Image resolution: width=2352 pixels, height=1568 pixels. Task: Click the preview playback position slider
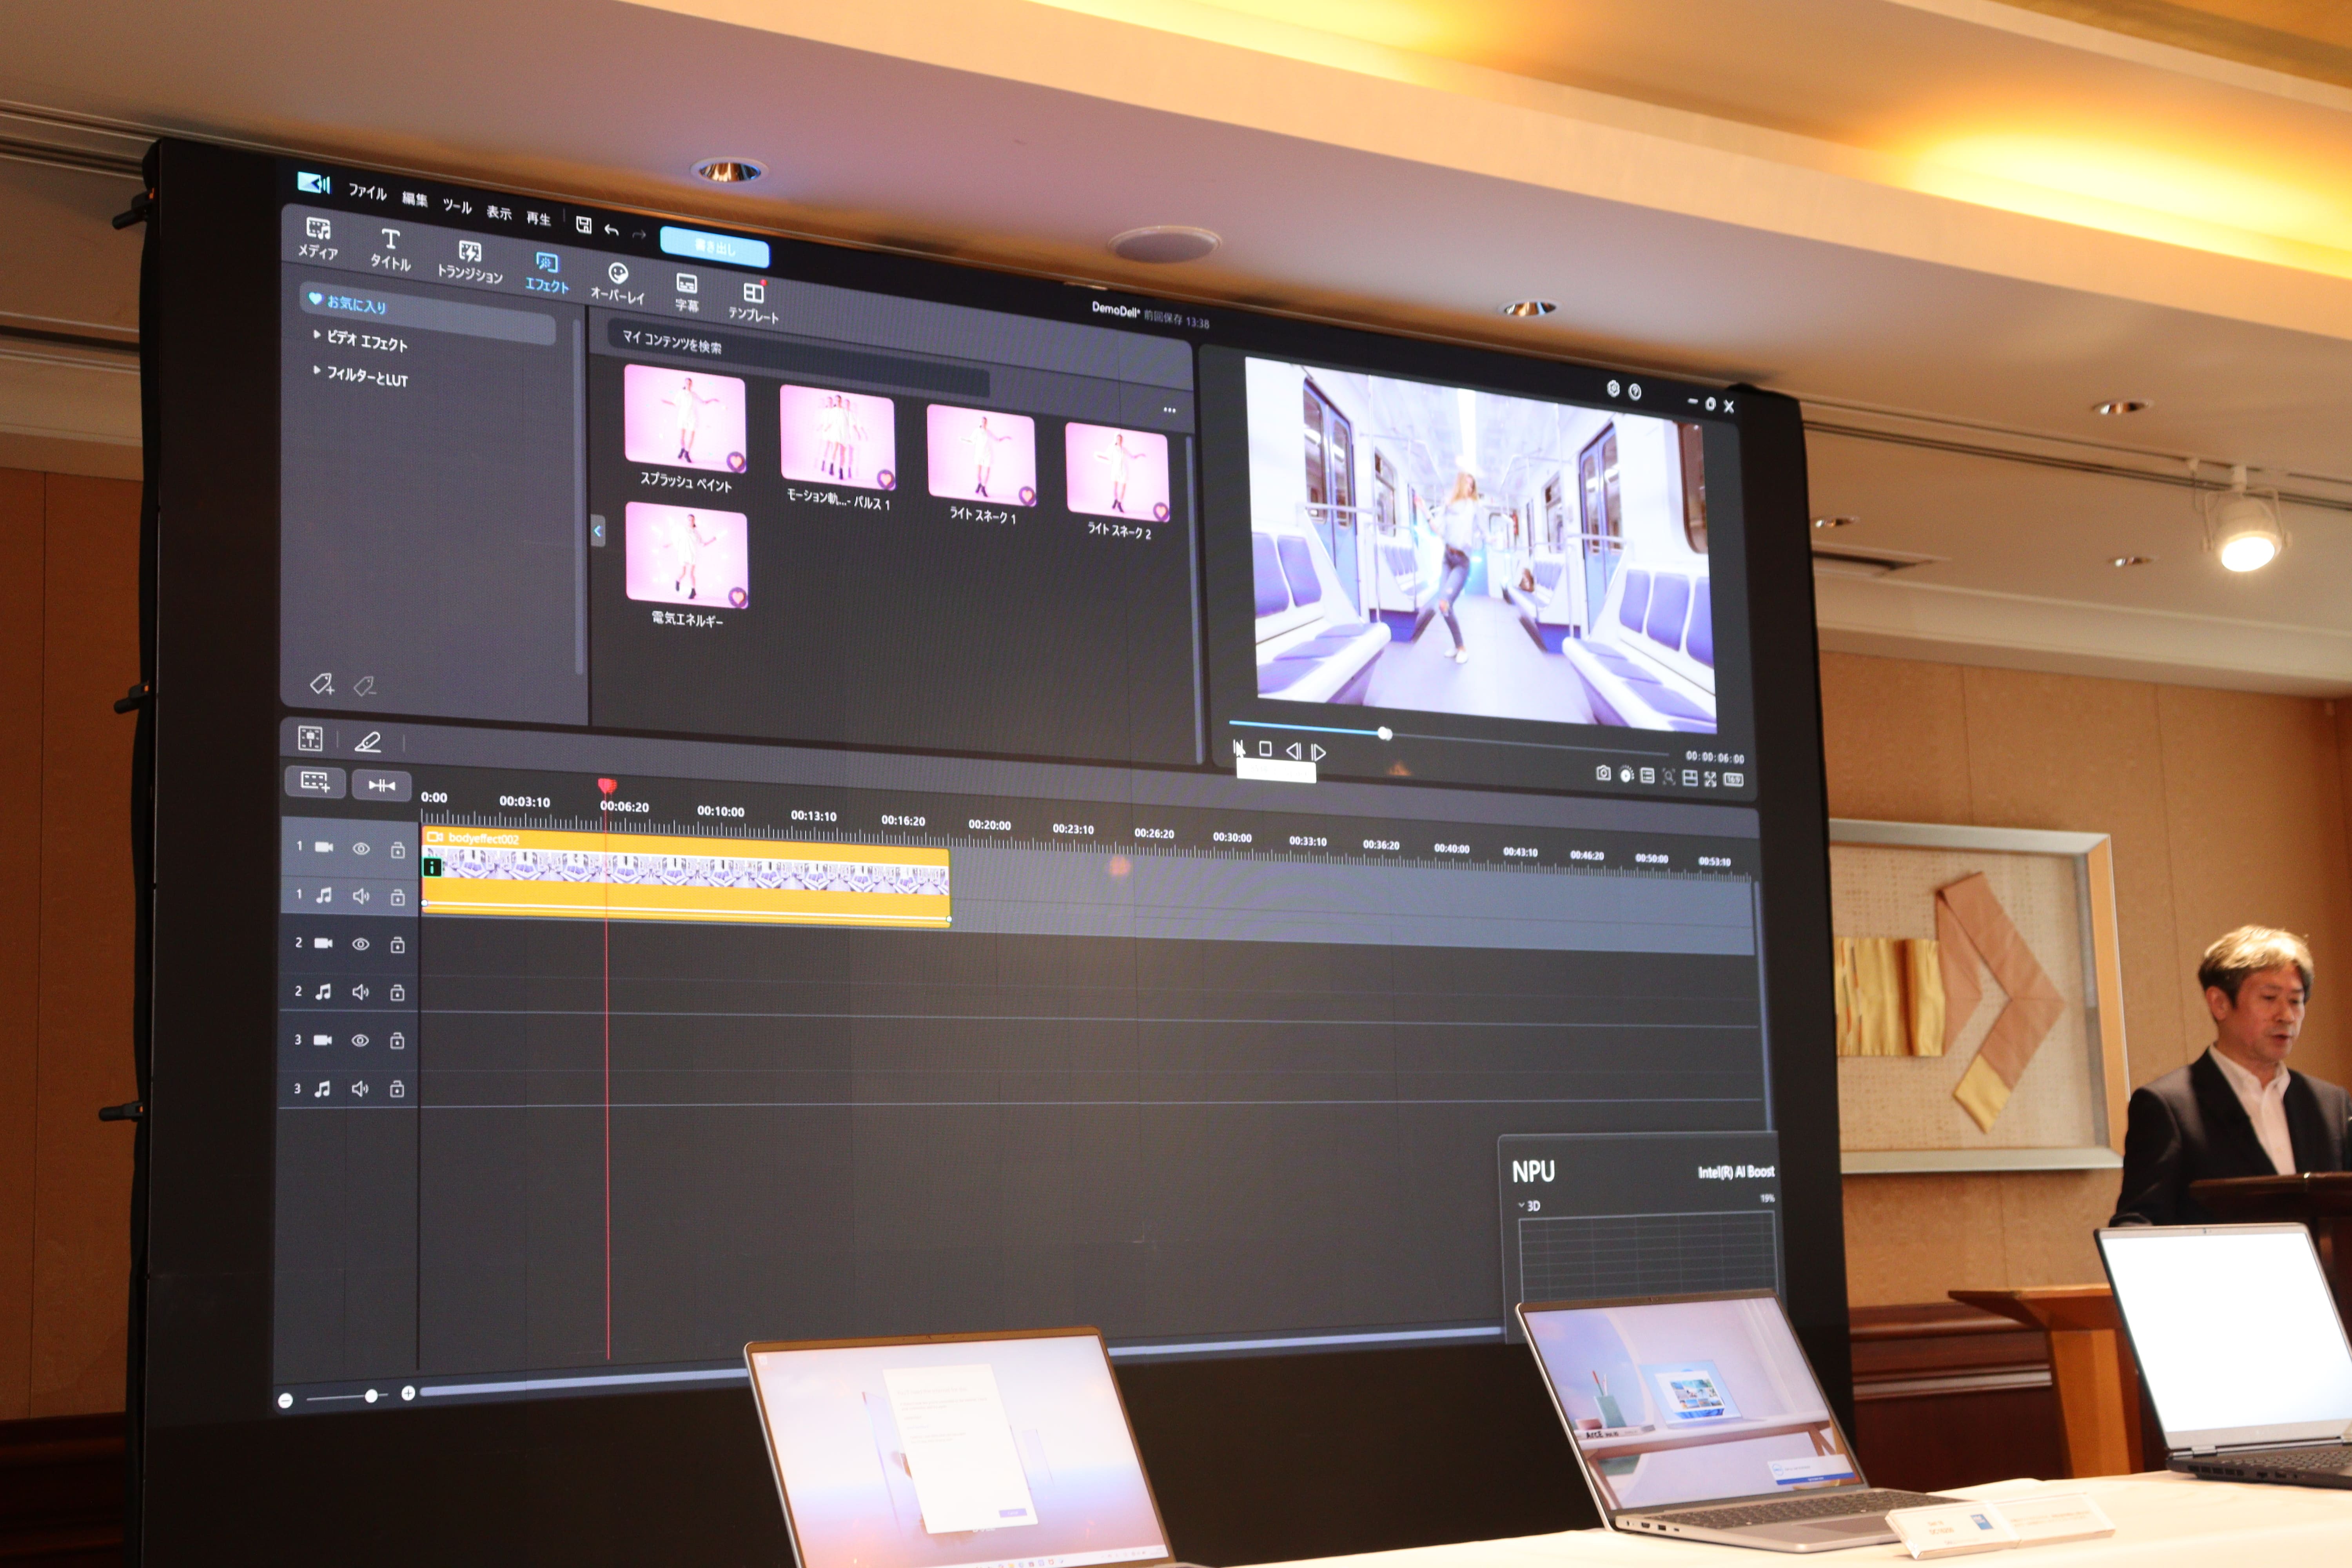1384,733
